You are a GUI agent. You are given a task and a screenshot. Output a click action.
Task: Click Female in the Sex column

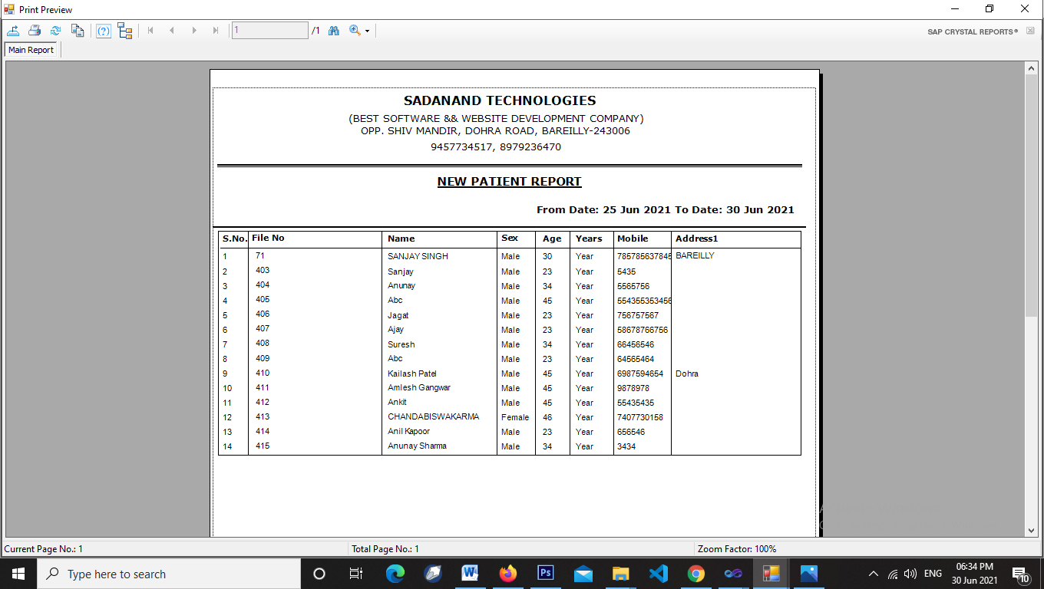click(515, 418)
